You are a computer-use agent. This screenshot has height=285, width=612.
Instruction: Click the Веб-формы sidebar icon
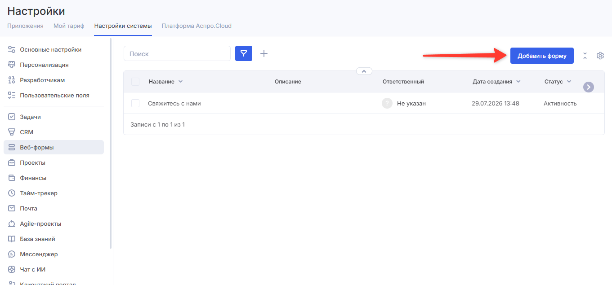[12, 147]
